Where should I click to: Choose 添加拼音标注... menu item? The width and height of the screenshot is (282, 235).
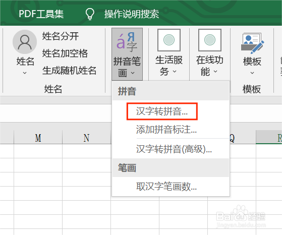coord(171,130)
